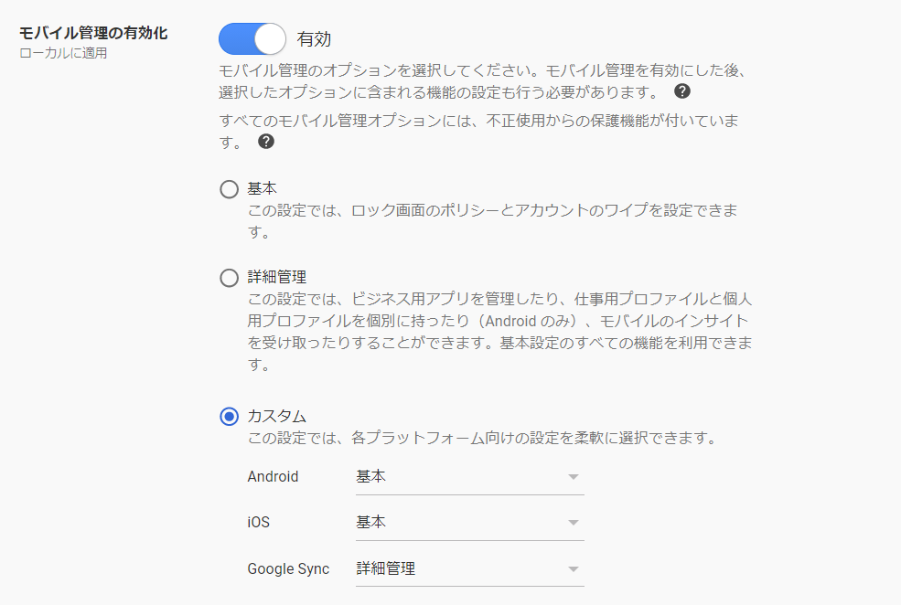Viewport: 901px width, 605px height.
Task: Click the iOS dropdown arrow
Action: (x=573, y=523)
